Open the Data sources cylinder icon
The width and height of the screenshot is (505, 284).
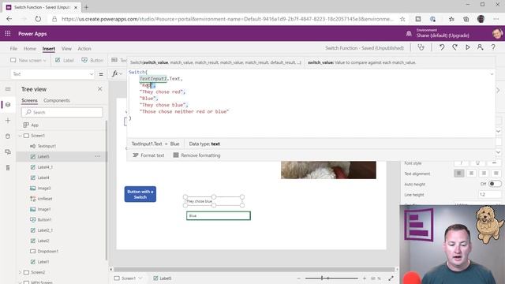point(8,136)
